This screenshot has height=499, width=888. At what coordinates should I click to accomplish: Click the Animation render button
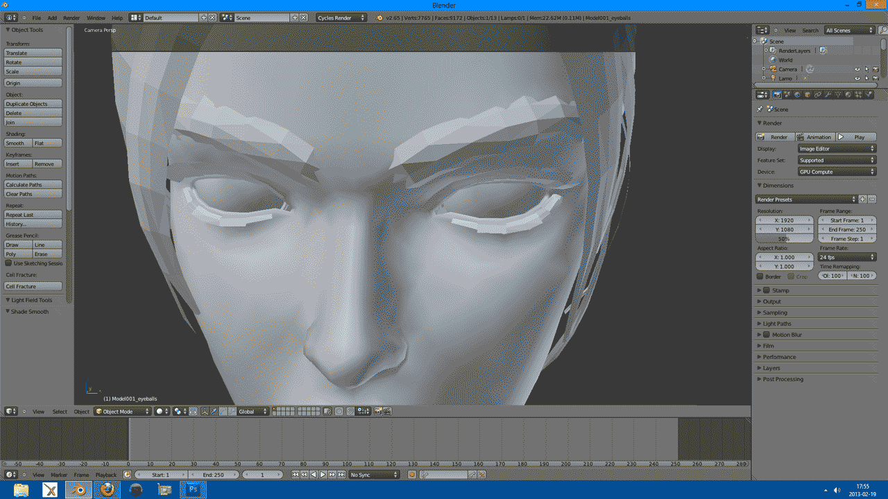[814, 137]
